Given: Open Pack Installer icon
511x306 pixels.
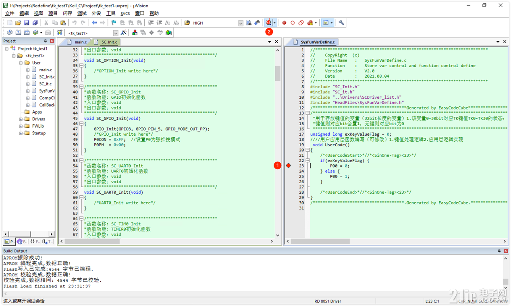Looking at the screenshot, I should (168, 33).
